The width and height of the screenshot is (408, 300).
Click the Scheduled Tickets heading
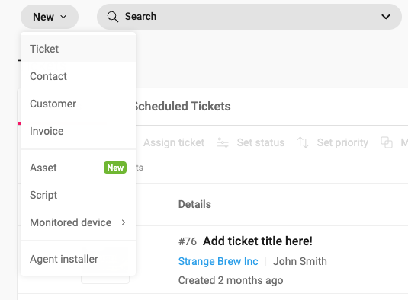coord(182,107)
